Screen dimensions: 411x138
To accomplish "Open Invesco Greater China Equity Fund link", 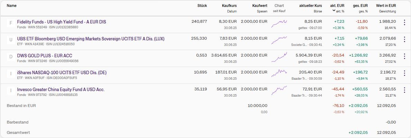I will point(61,90).
